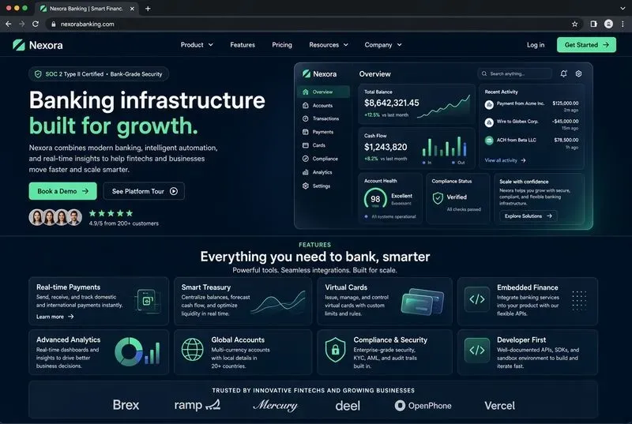Click ACH from Beta LLC activity row
The height and width of the screenshot is (424, 632).
click(x=532, y=143)
